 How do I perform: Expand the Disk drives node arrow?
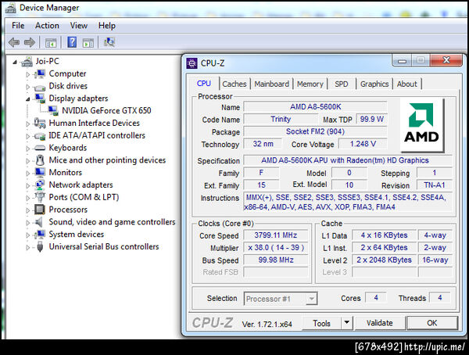(x=28, y=87)
